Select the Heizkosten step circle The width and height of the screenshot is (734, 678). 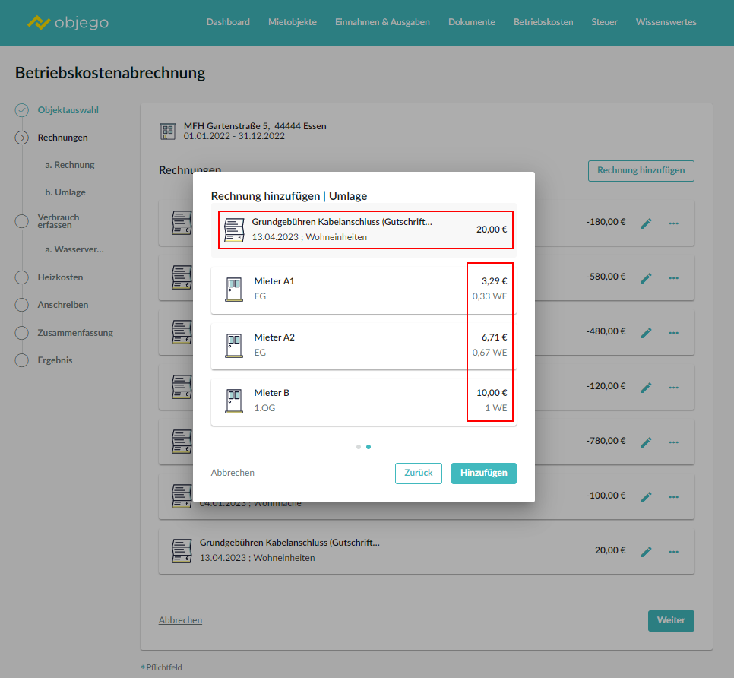22,277
